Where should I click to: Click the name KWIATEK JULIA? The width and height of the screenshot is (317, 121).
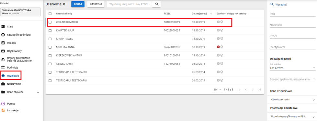(x=65, y=30)
